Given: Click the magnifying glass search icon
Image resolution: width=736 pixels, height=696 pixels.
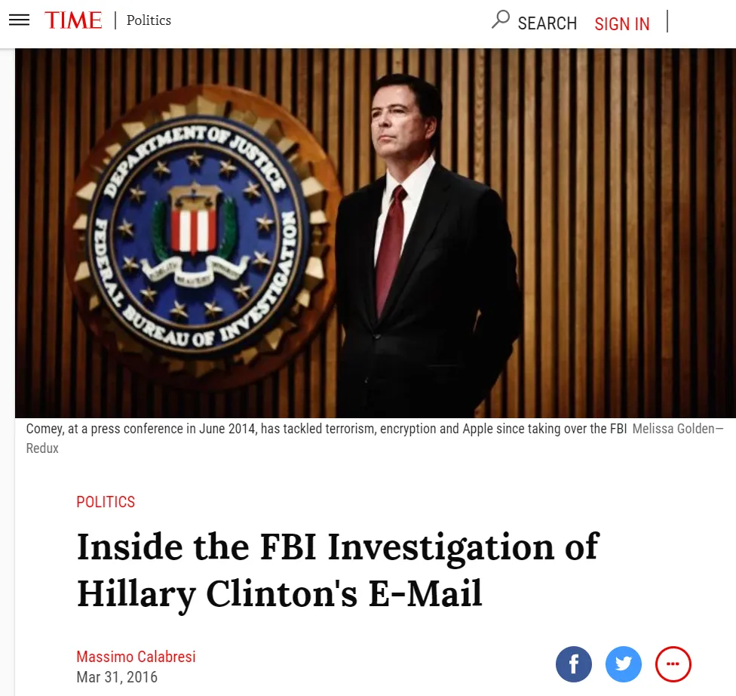Looking at the screenshot, I should coord(501,20).
